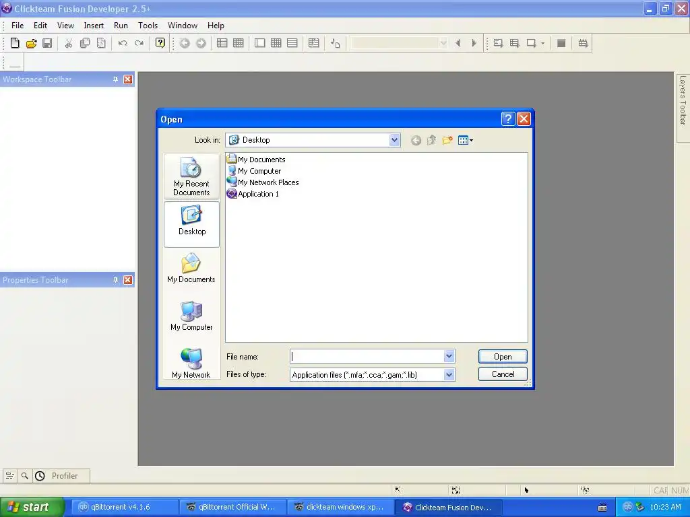
Task: Select My Documents in the file list
Action: (256, 159)
